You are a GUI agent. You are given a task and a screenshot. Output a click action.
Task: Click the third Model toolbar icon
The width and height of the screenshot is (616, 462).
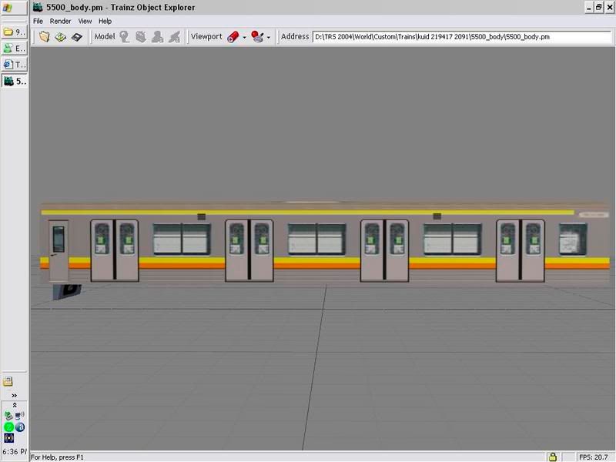click(x=158, y=36)
